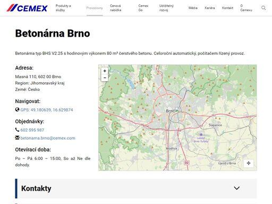The width and height of the screenshot is (272, 204).
Task: Click the Region: Jihomoravský kraj text
Action: click(x=40, y=83)
